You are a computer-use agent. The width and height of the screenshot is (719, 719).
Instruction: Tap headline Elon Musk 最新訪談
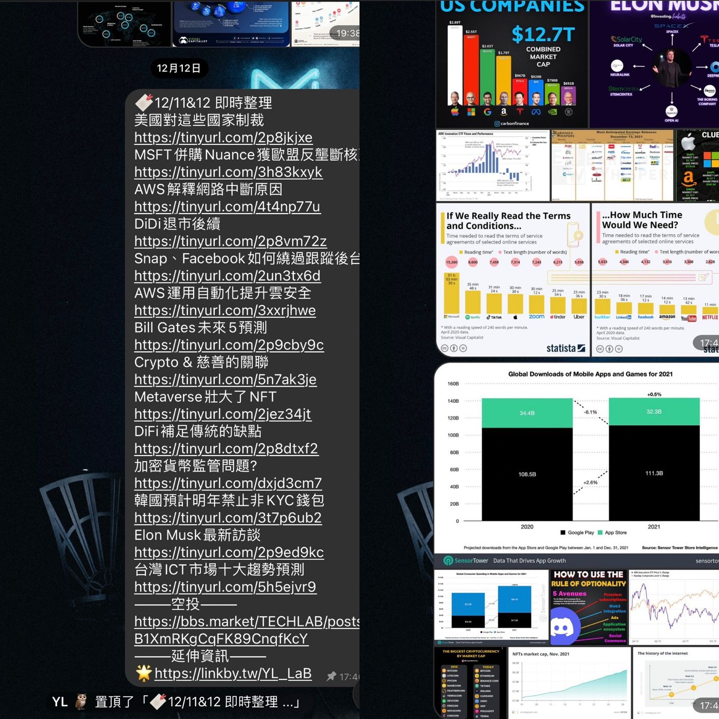point(197,535)
